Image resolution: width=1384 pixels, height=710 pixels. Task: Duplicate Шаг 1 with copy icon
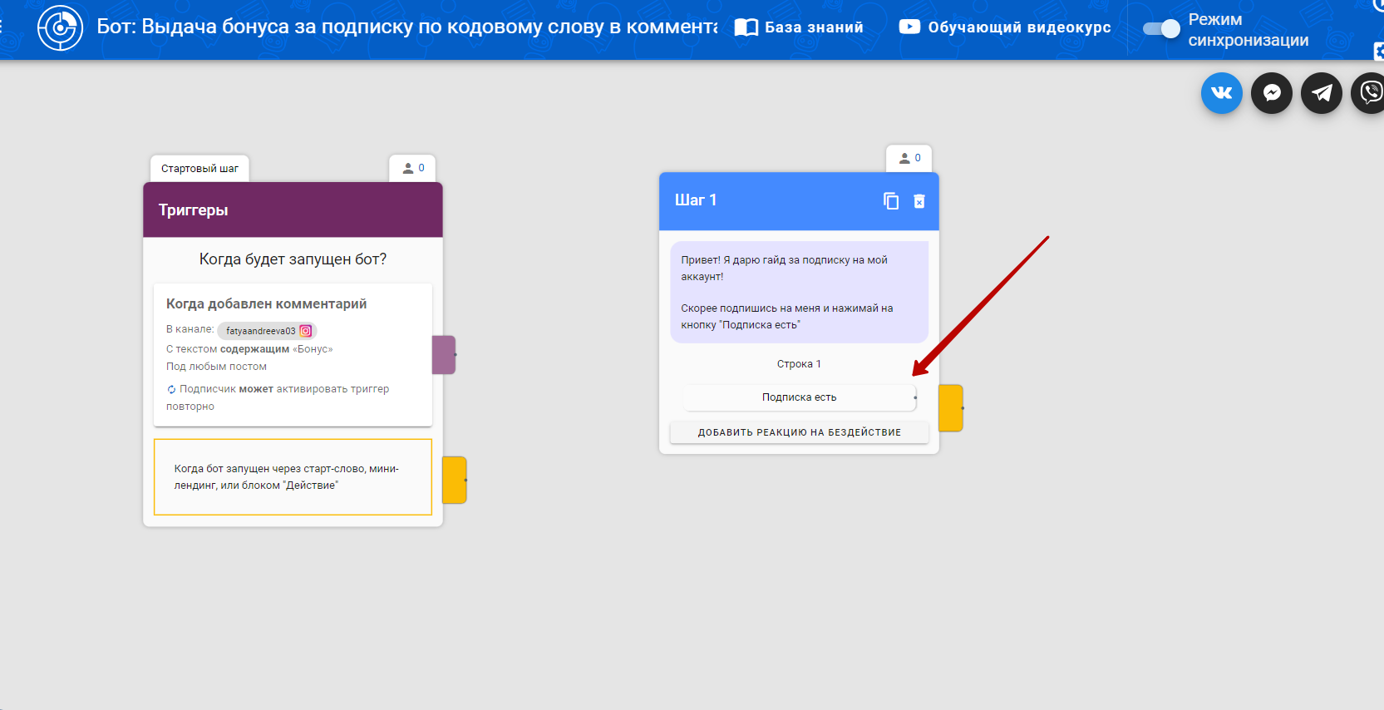point(890,201)
